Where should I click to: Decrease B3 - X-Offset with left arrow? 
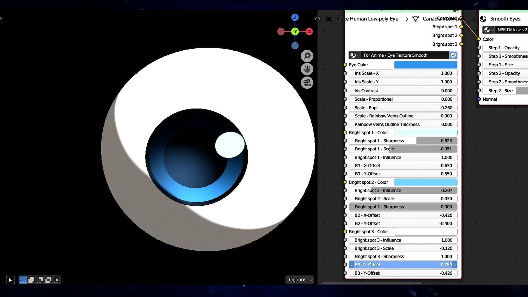[x=351, y=265]
